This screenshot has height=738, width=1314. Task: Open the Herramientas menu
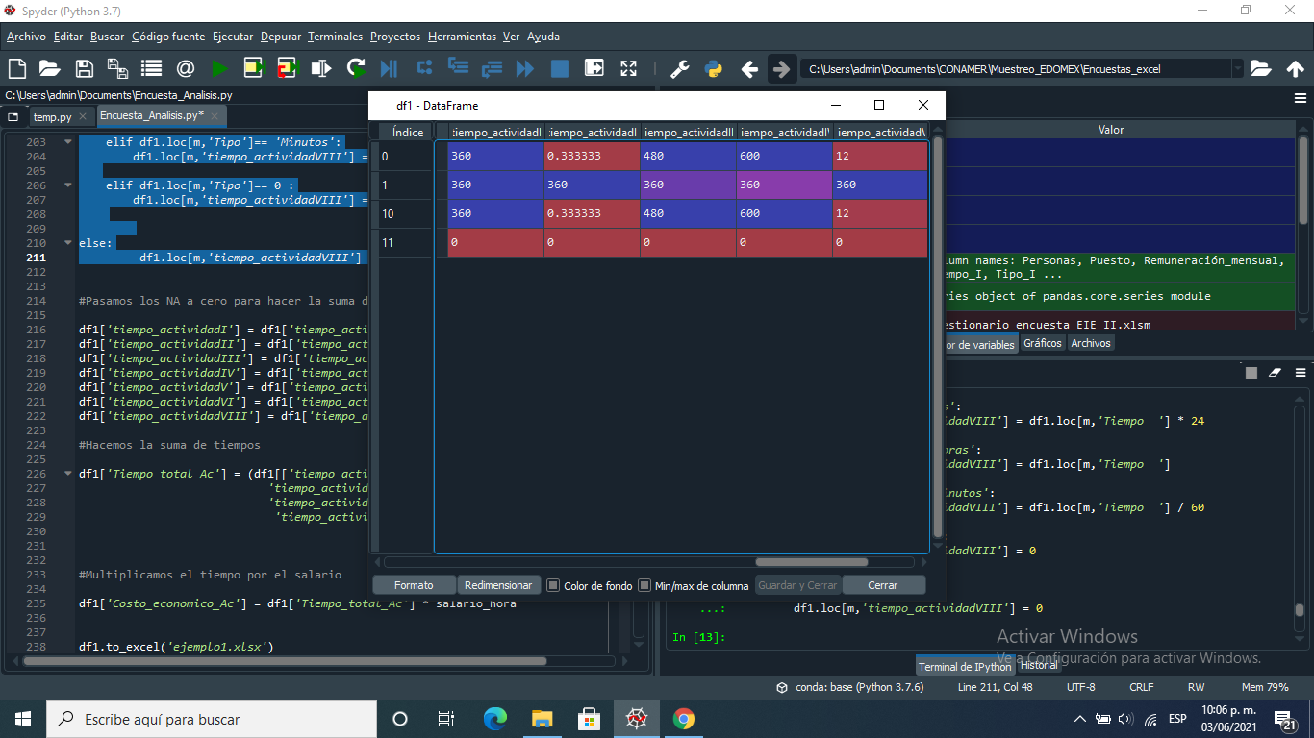tap(462, 37)
